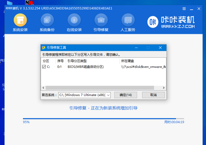The width and height of the screenshot is (206, 145).
Task: Minimize the 咔咔装机 main window
Action: coord(191,9)
